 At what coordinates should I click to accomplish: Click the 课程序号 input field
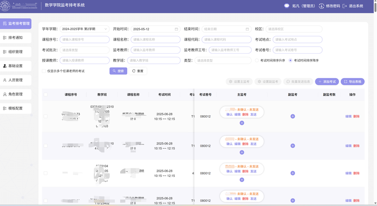point(85,40)
